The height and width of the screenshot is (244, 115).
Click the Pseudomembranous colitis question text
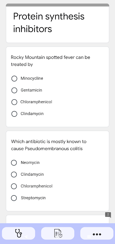pos(49,145)
